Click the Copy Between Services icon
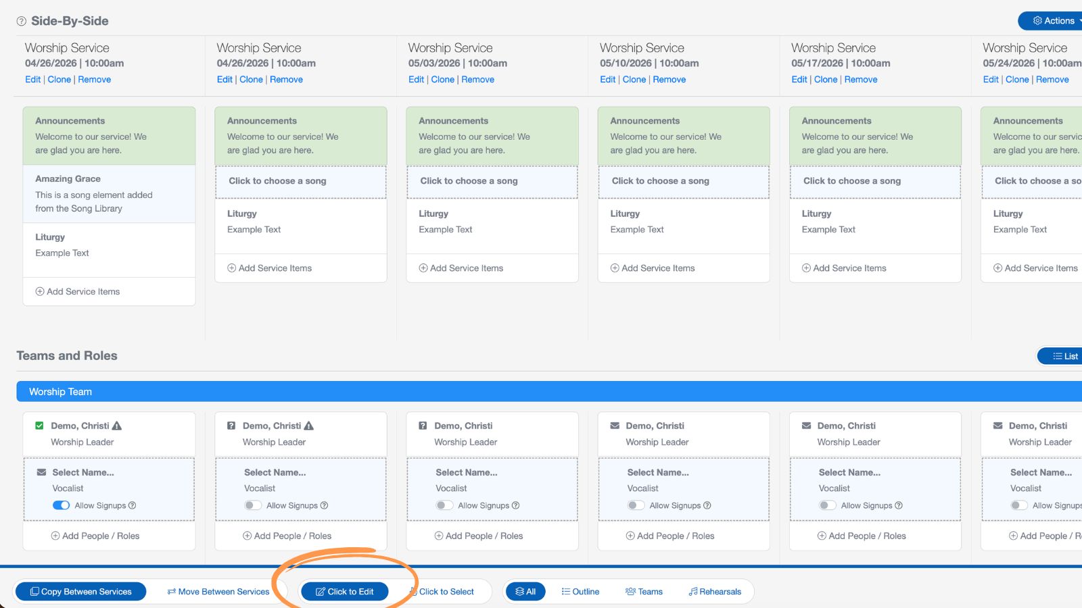 35,591
